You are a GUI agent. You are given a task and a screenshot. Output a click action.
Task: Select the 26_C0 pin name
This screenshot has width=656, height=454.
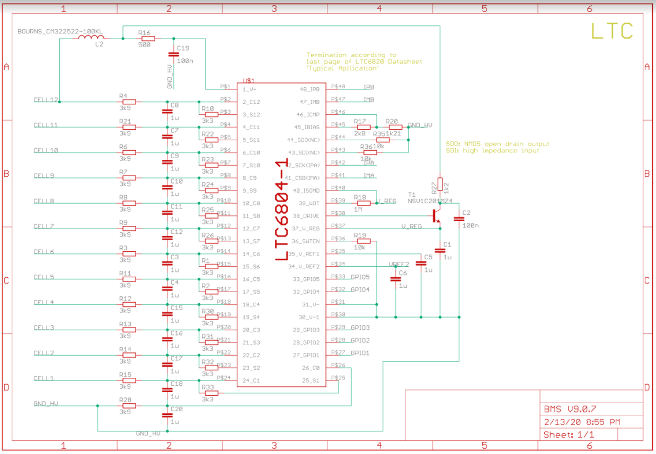[x=311, y=368]
